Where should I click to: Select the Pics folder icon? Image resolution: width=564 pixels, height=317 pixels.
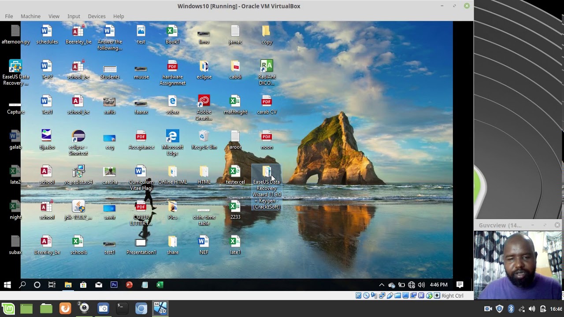point(172,210)
